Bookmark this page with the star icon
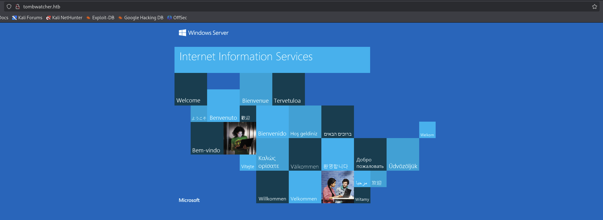The height and width of the screenshot is (220, 603). coord(594,7)
